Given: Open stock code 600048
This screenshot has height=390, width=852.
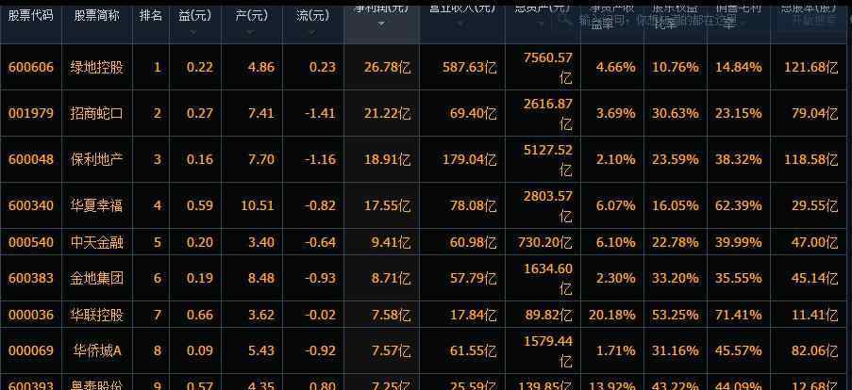Looking at the screenshot, I should [31, 159].
